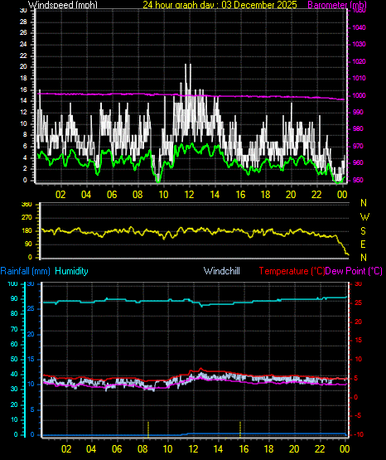Viewport: 386px width, 460px height.
Task: Click the "Barometer (mb)" axis title
Action: [337, 4]
